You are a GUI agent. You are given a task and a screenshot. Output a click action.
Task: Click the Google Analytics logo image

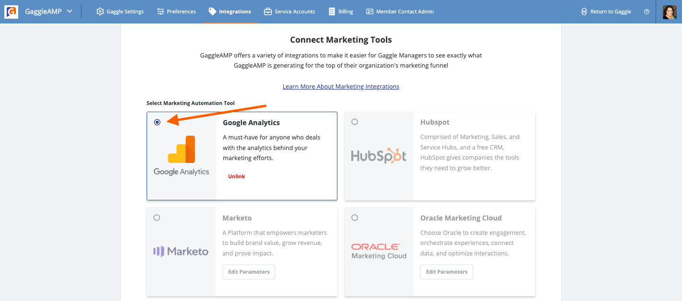point(181,155)
